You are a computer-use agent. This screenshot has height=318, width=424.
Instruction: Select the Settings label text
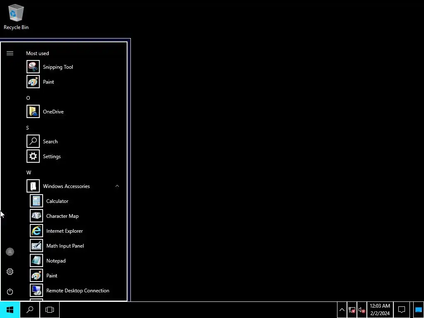52,156
